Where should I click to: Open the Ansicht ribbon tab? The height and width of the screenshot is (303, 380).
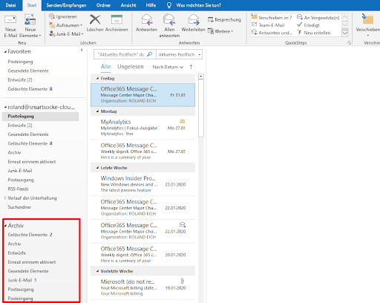(128, 5)
